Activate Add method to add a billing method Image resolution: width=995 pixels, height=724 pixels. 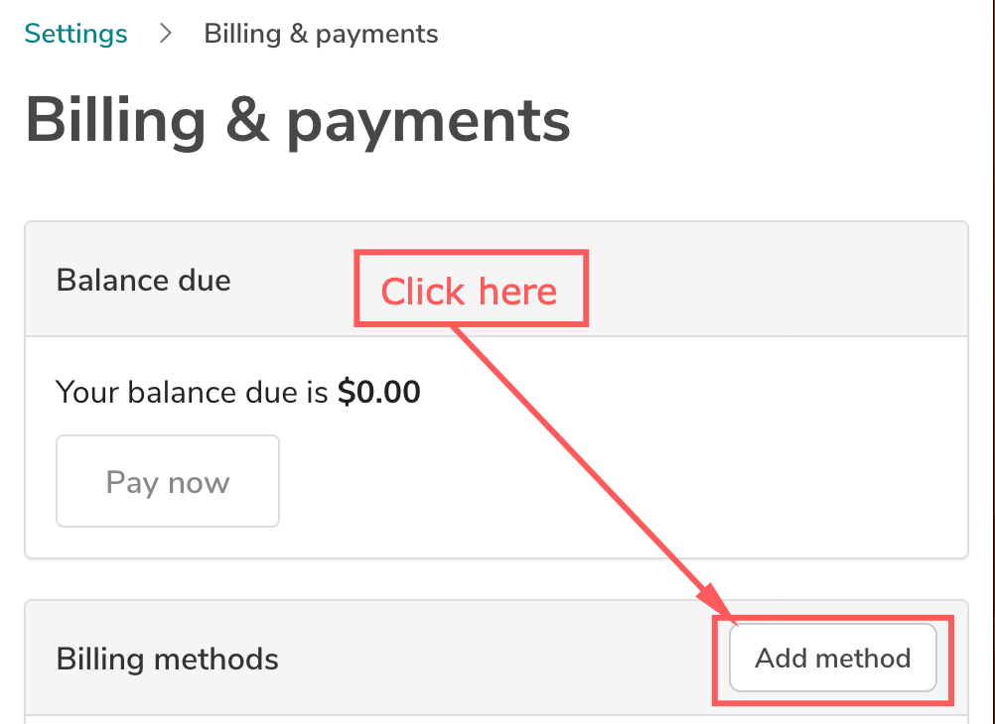[832, 658]
